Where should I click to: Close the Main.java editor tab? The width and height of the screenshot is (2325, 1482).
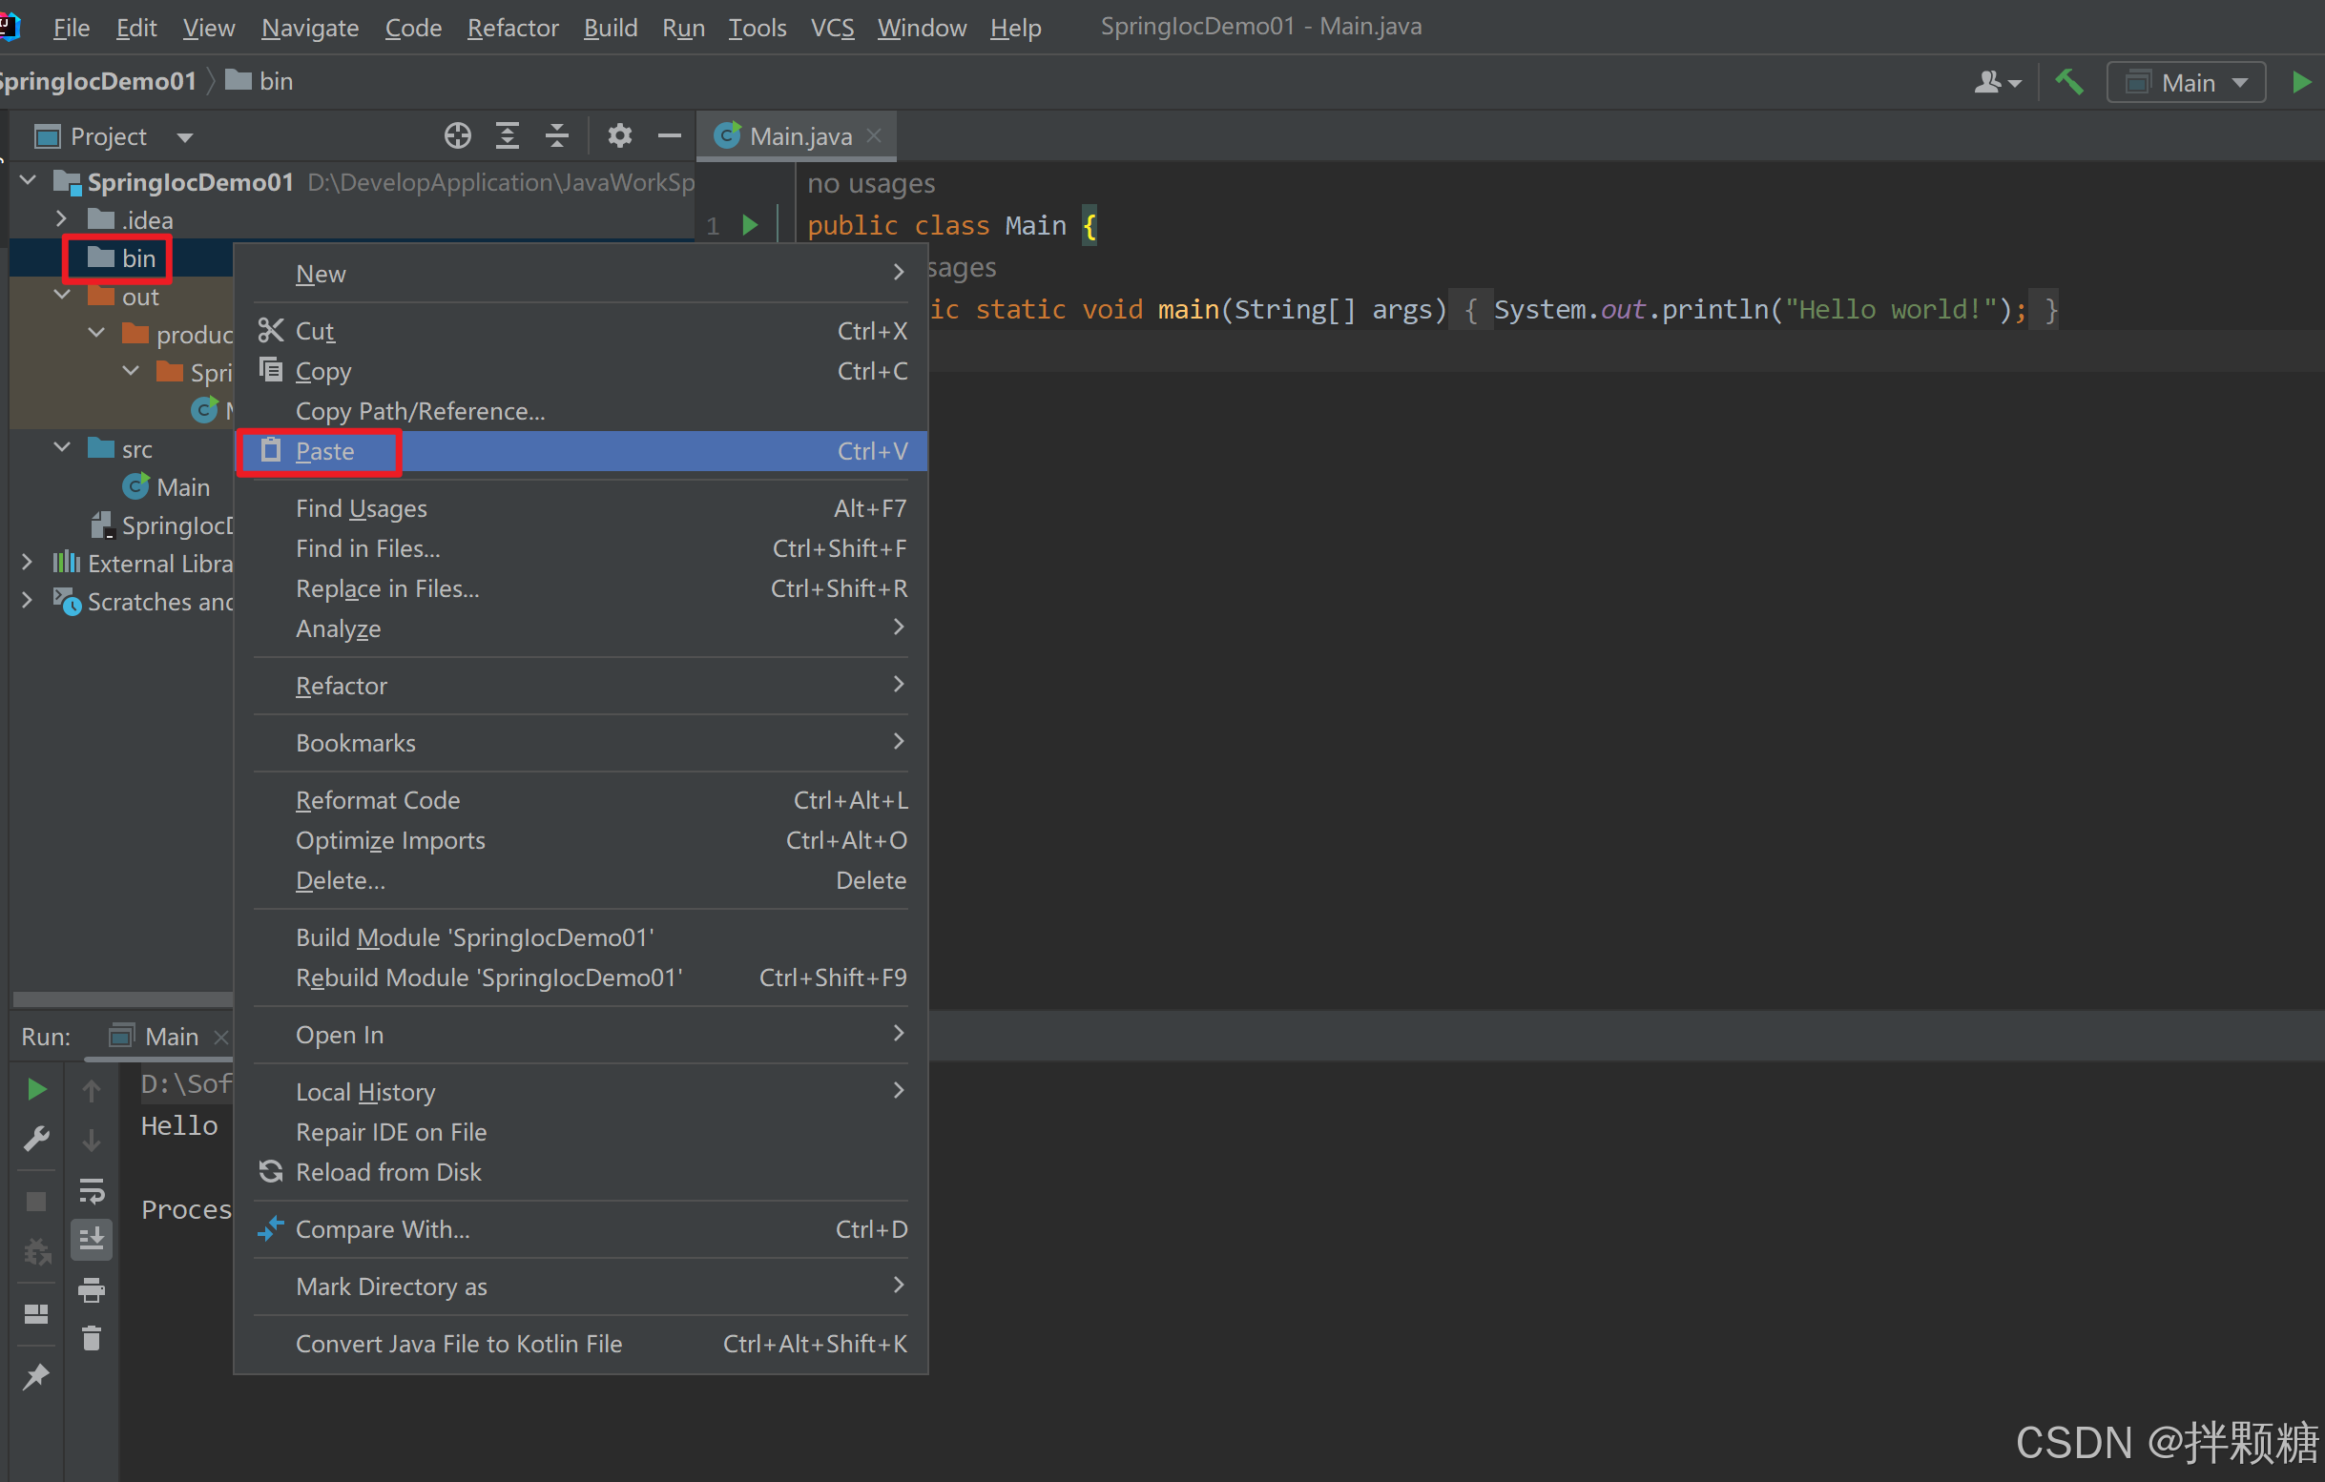point(874,136)
